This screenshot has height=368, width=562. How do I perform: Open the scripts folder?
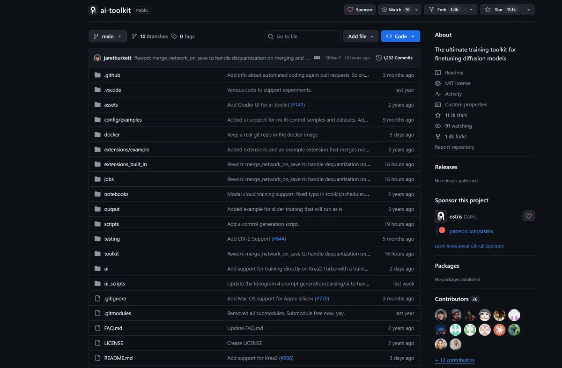111,224
